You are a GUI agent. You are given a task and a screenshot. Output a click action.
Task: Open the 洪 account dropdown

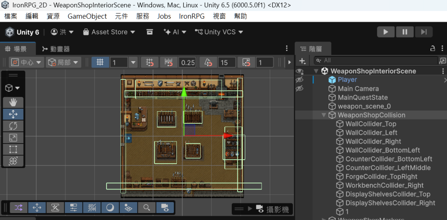tap(62, 32)
